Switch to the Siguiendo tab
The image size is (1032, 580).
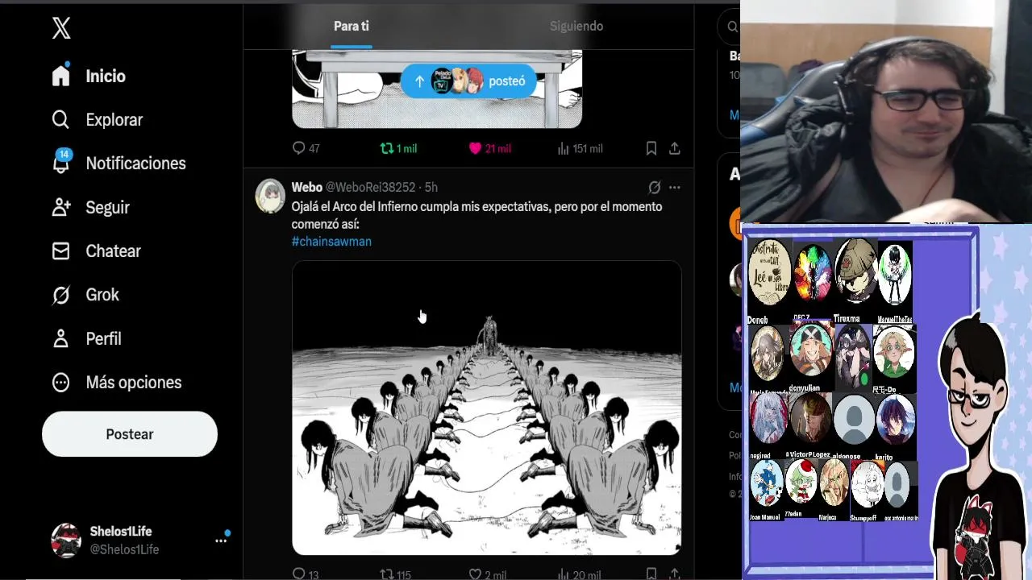(576, 26)
